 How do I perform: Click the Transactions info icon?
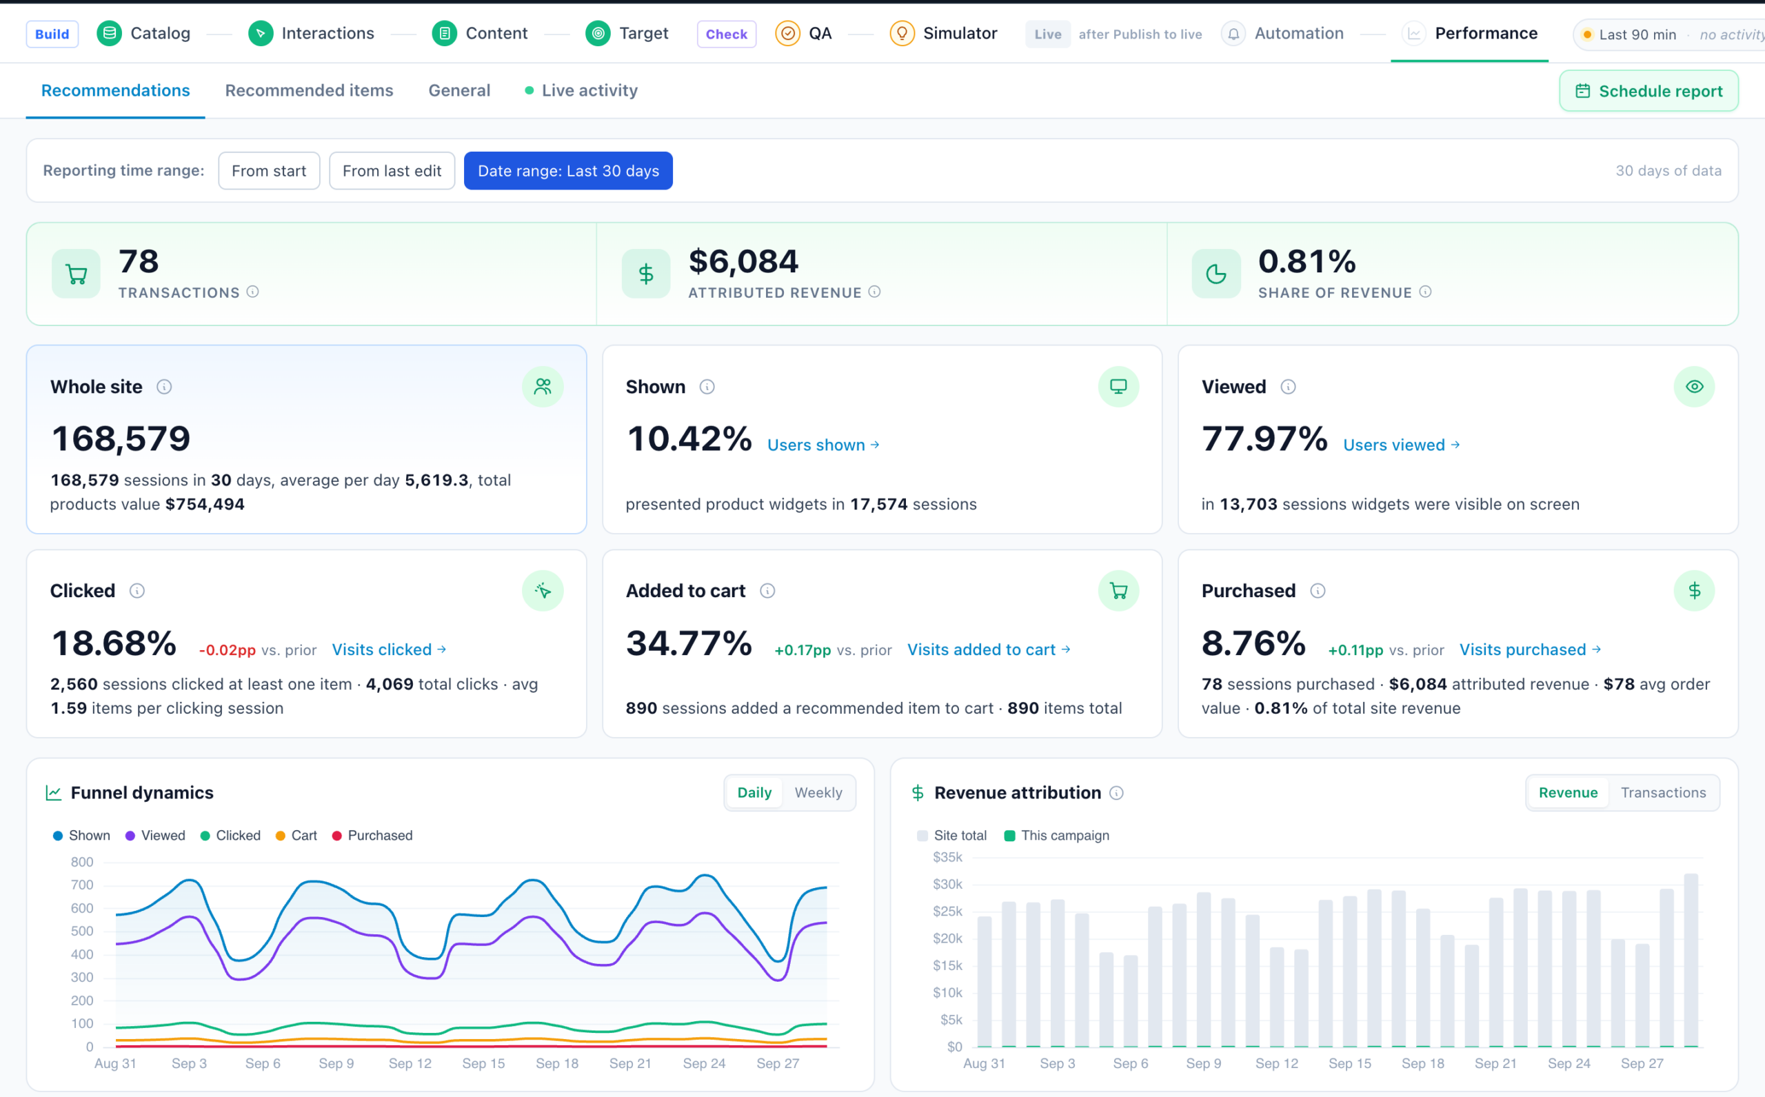[x=252, y=292]
